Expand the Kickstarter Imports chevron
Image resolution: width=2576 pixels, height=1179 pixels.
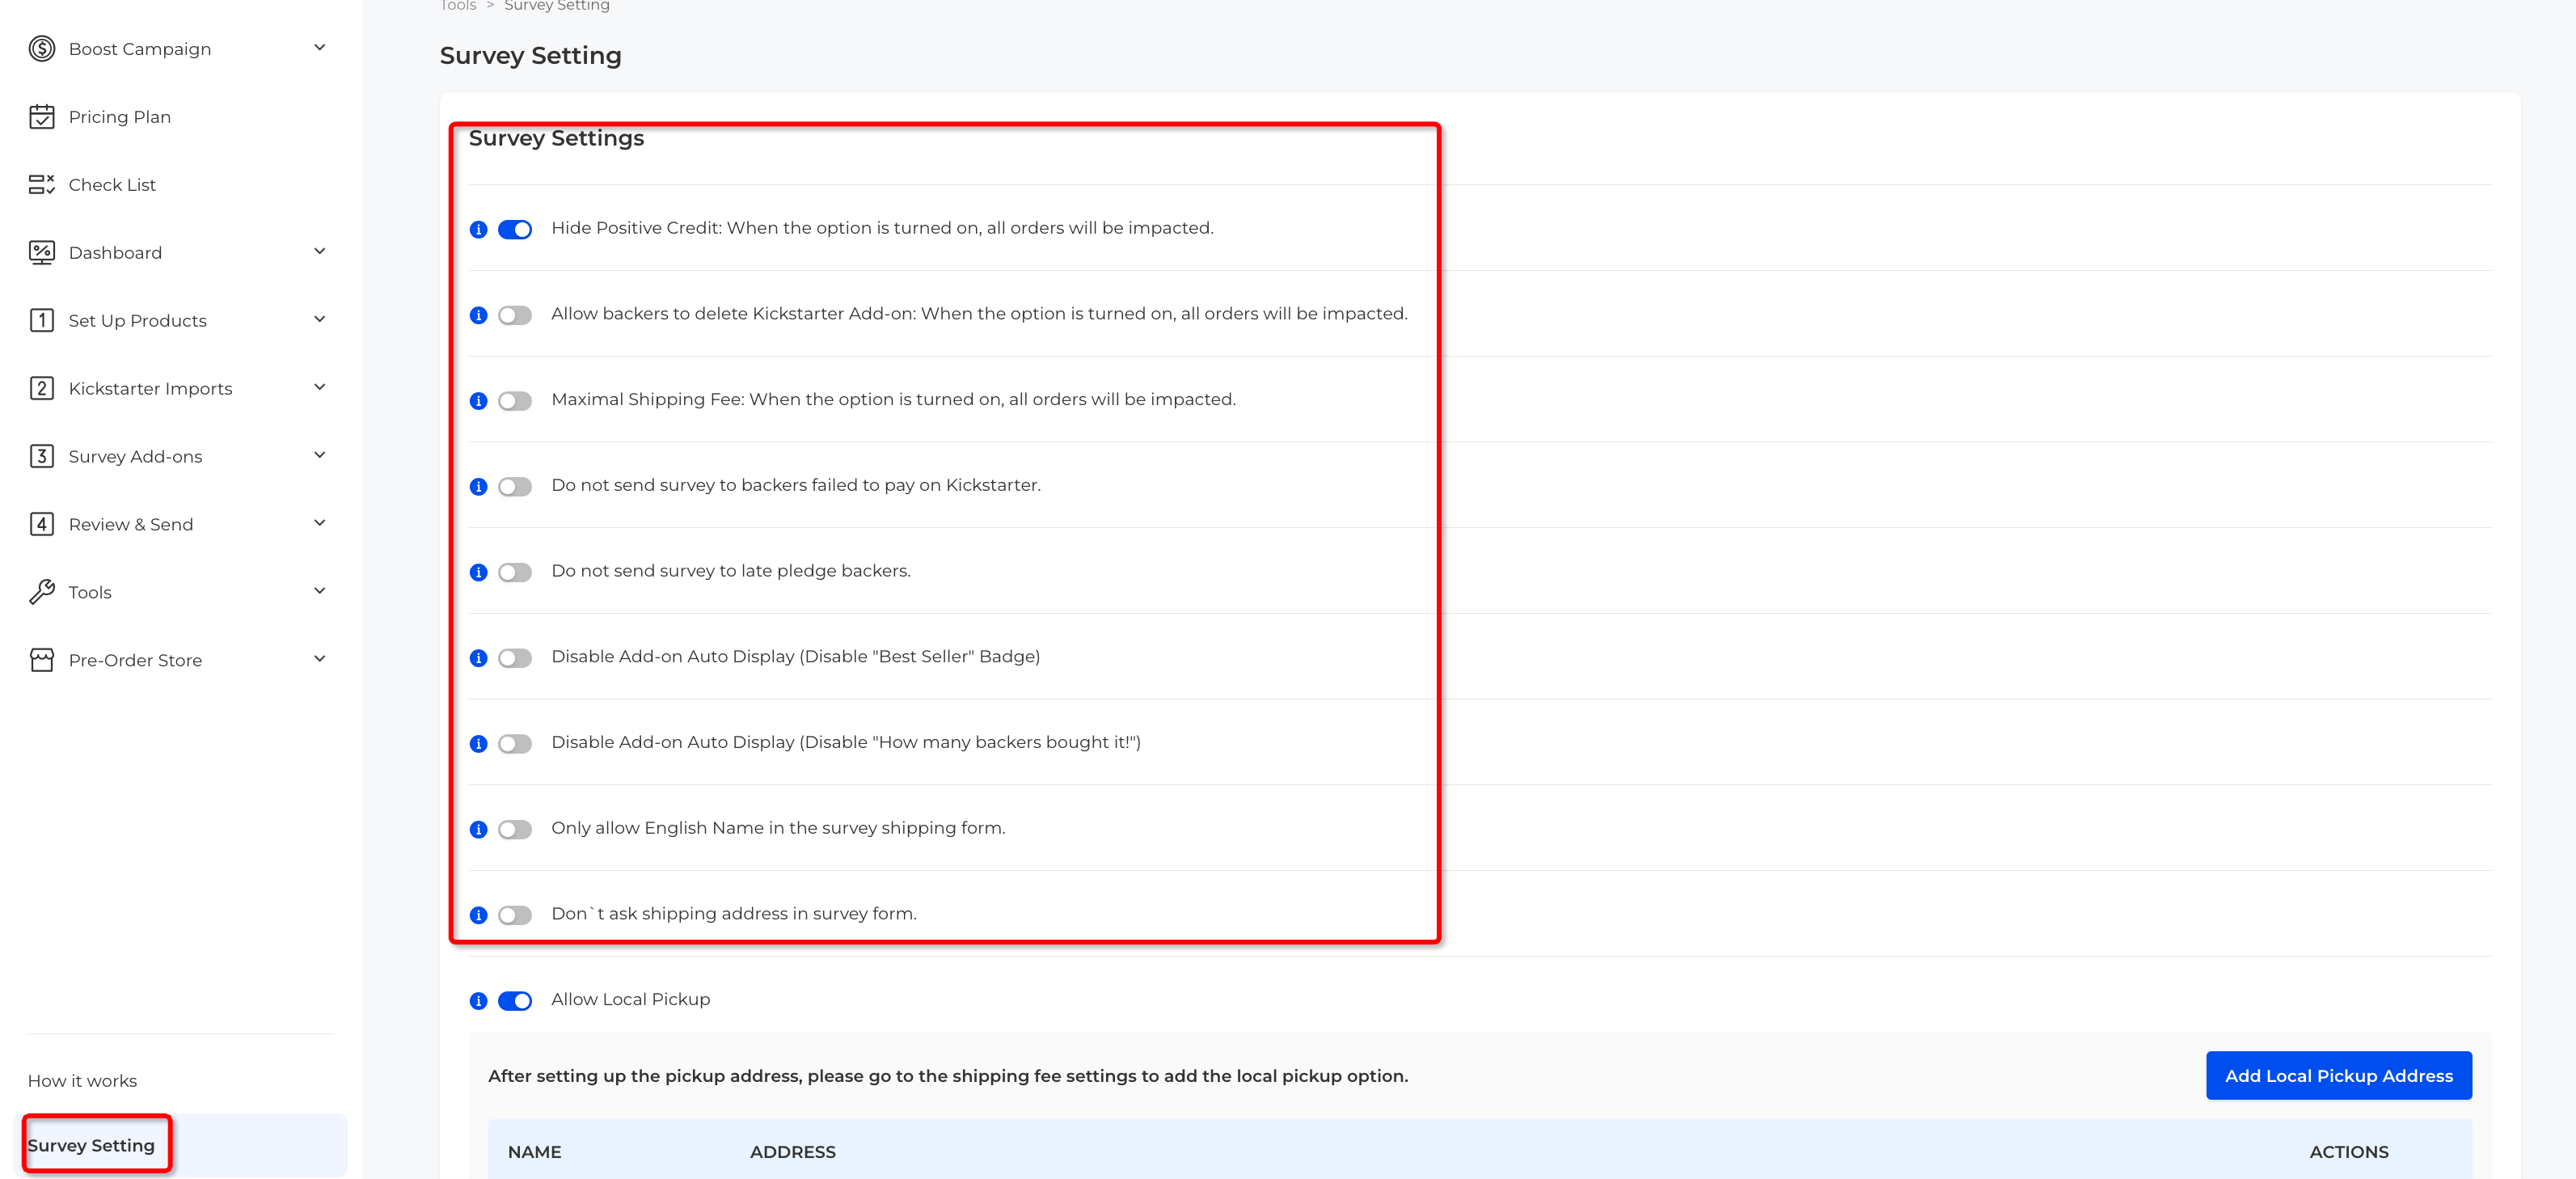tap(320, 387)
